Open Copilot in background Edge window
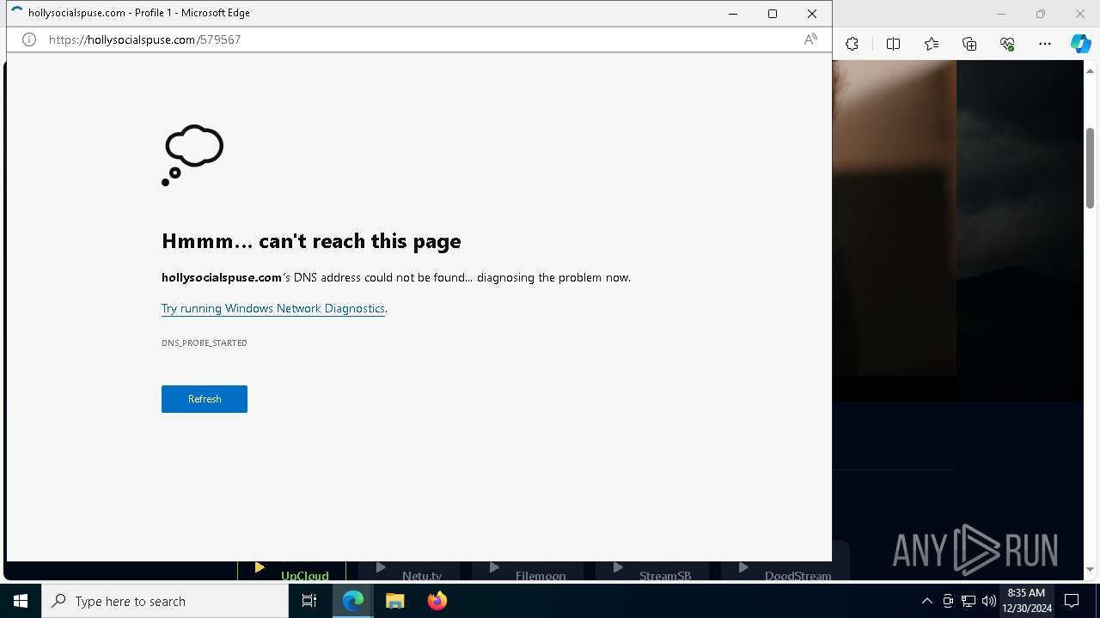This screenshot has height=618, width=1100. pos(1080,44)
